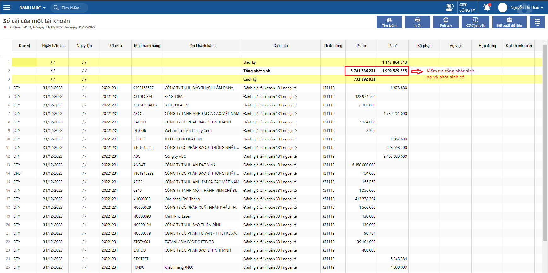548x273 pixels.
Task: Print the ledger with In ấn
Action: point(417,22)
